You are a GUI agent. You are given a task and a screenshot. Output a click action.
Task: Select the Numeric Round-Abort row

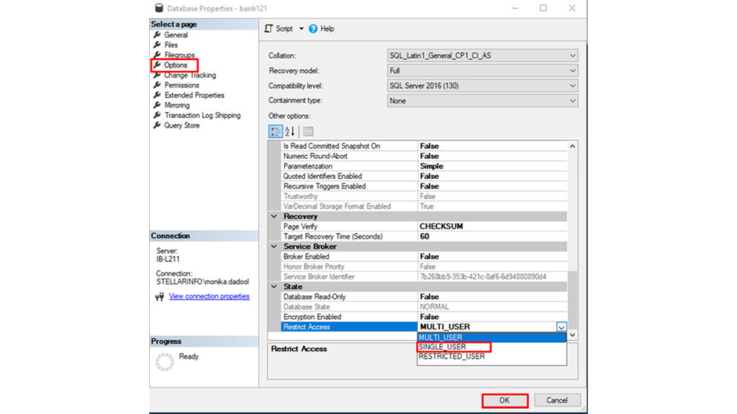tap(425, 156)
